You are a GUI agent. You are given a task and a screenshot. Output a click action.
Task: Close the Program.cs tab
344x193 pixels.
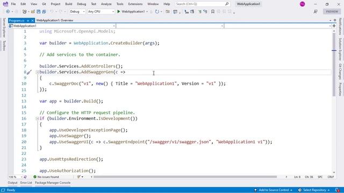coord(32,20)
